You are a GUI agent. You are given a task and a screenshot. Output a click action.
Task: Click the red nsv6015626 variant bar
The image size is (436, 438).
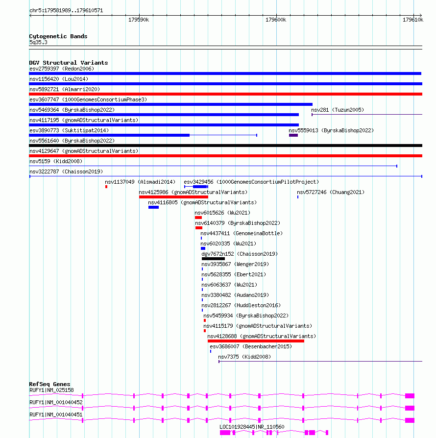[x=198, y=218]
